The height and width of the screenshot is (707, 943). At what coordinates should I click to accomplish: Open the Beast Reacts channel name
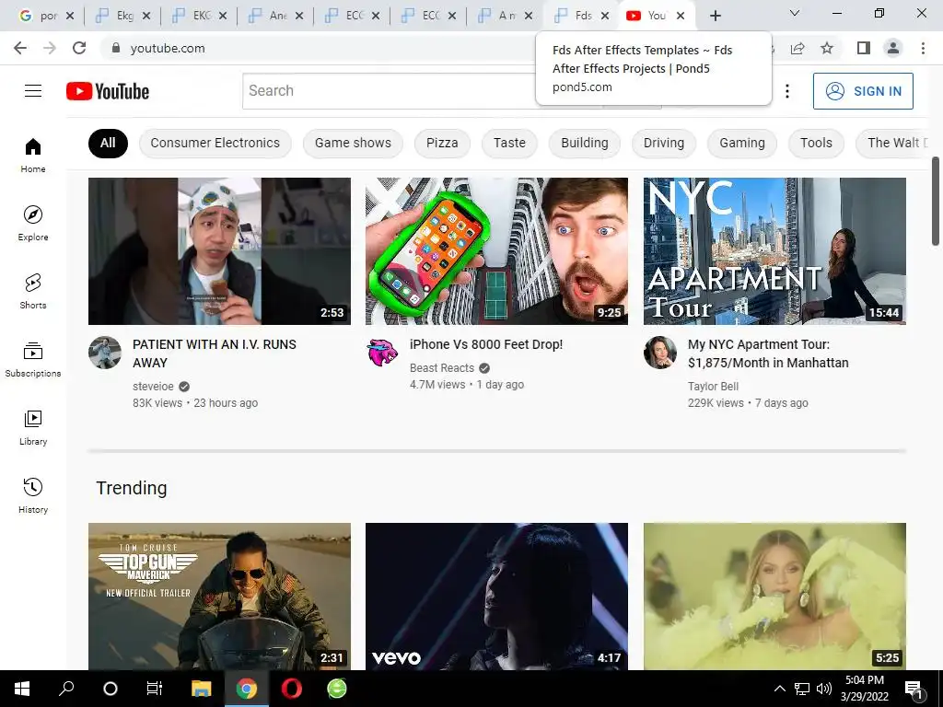coord(442,368)
